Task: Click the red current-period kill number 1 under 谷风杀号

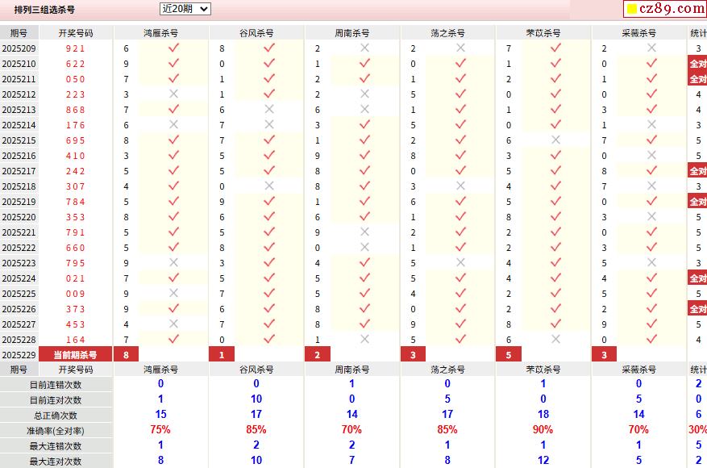Action: [222, 355]
